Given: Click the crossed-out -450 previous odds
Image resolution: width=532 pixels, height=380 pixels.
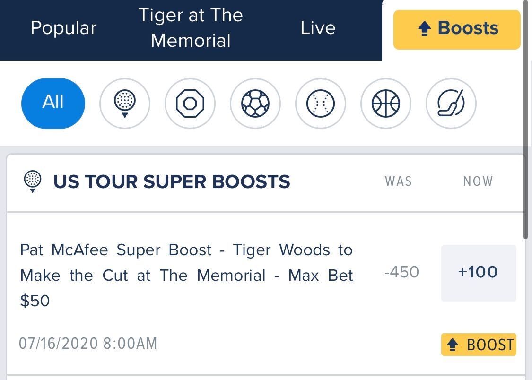Looking at the screenshot, I should click(401, 272).
